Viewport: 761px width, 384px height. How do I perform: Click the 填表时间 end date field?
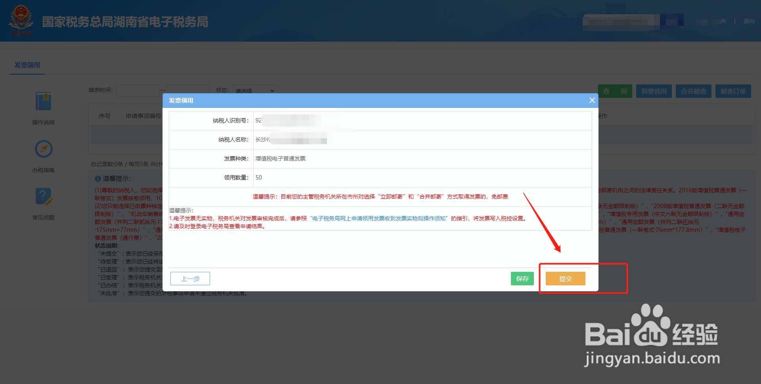187,90
